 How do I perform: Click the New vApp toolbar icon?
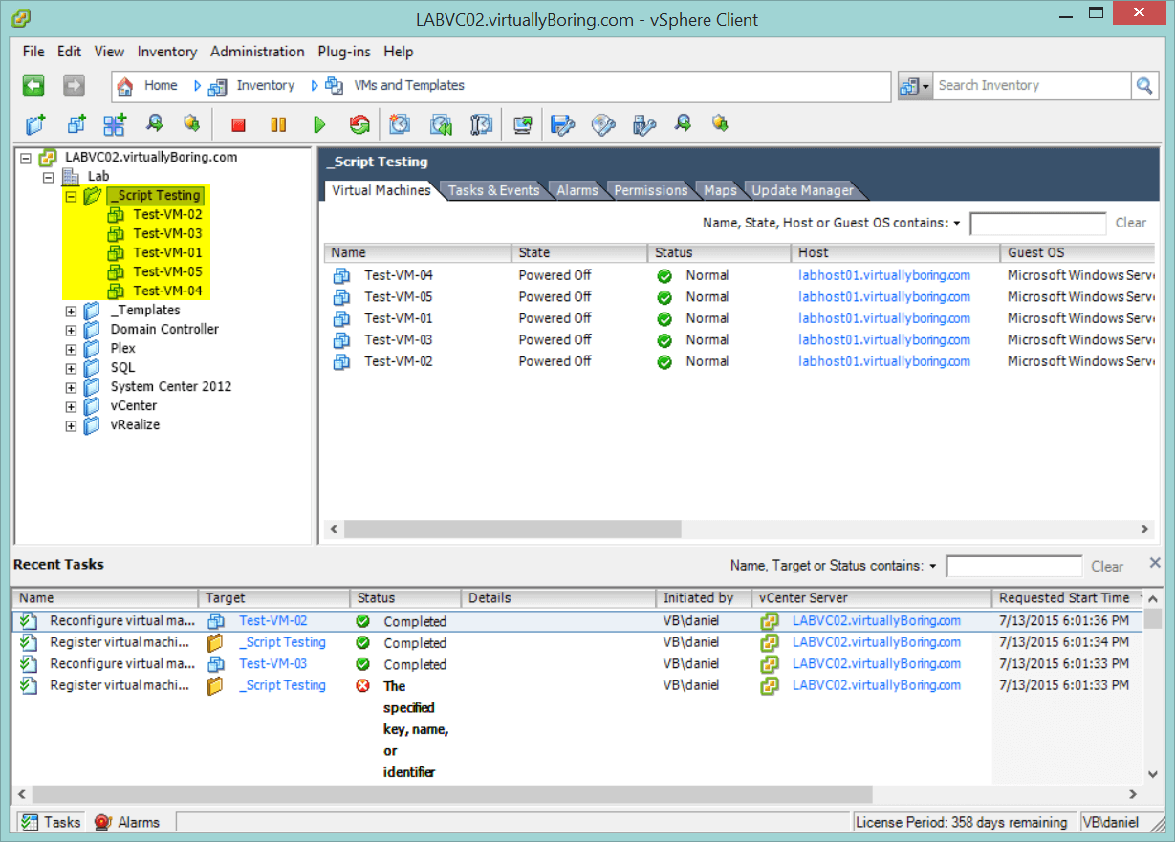pos(115,124)
